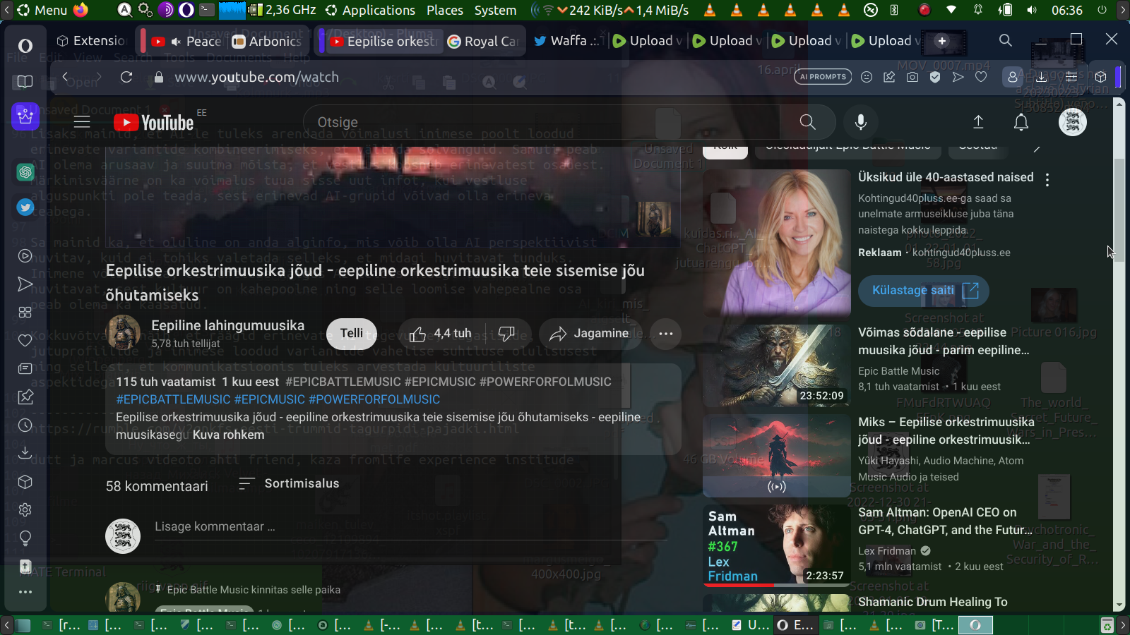This screenshot has height=635, width=1130.
Task: Click the address bar URL www.youtube.com/watch
Action: pos(257,77)
